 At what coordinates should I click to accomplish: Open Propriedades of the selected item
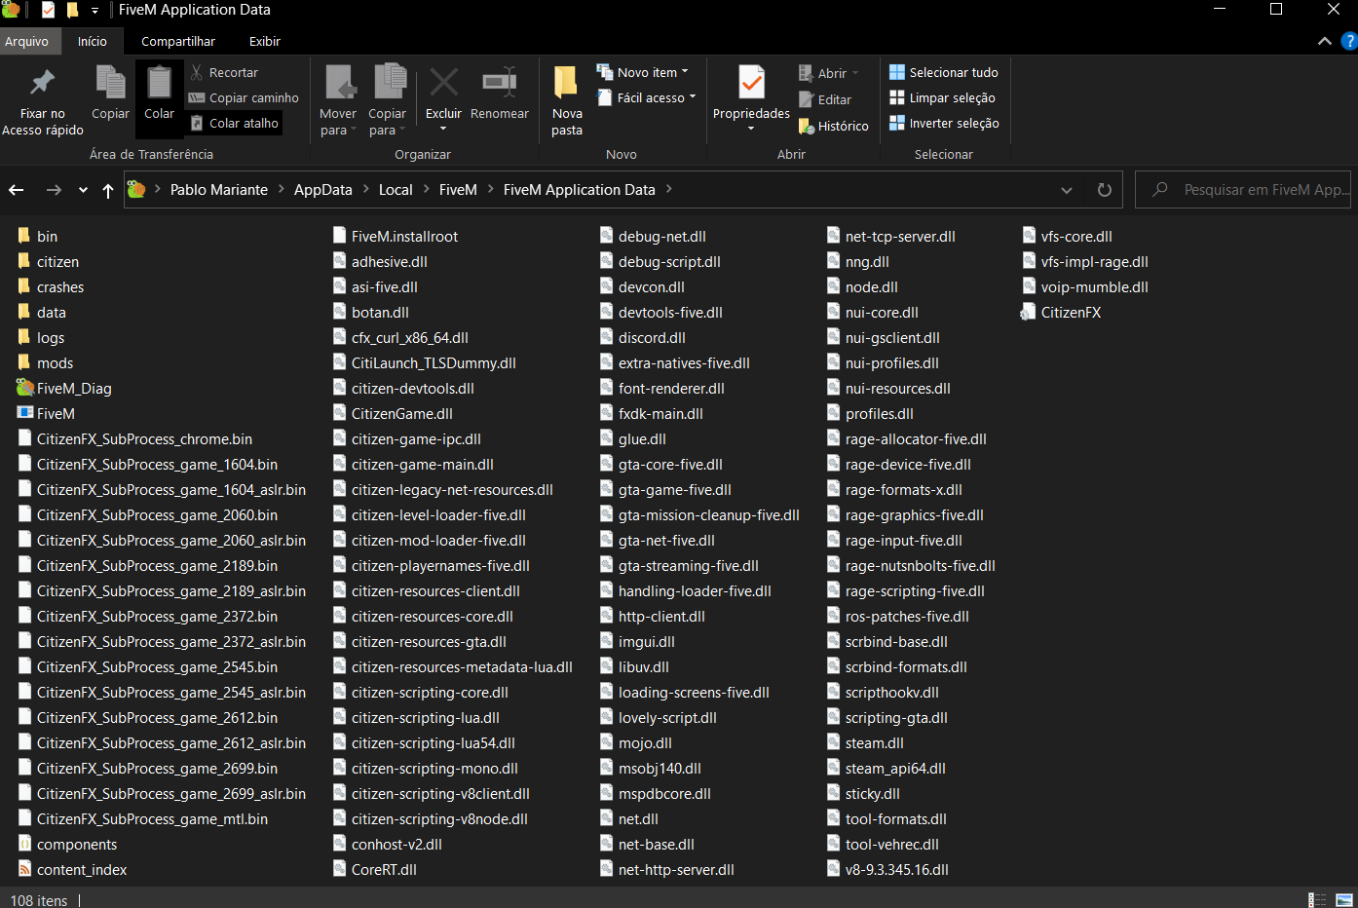(x=751, y=99)
